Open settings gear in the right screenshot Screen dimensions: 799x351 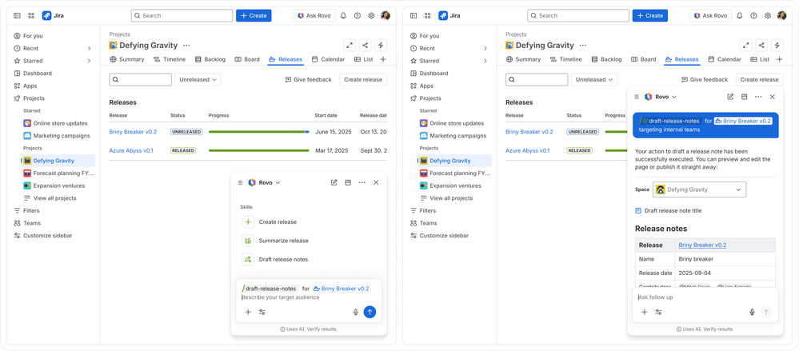pyautogui.click(x=768, y=16)
